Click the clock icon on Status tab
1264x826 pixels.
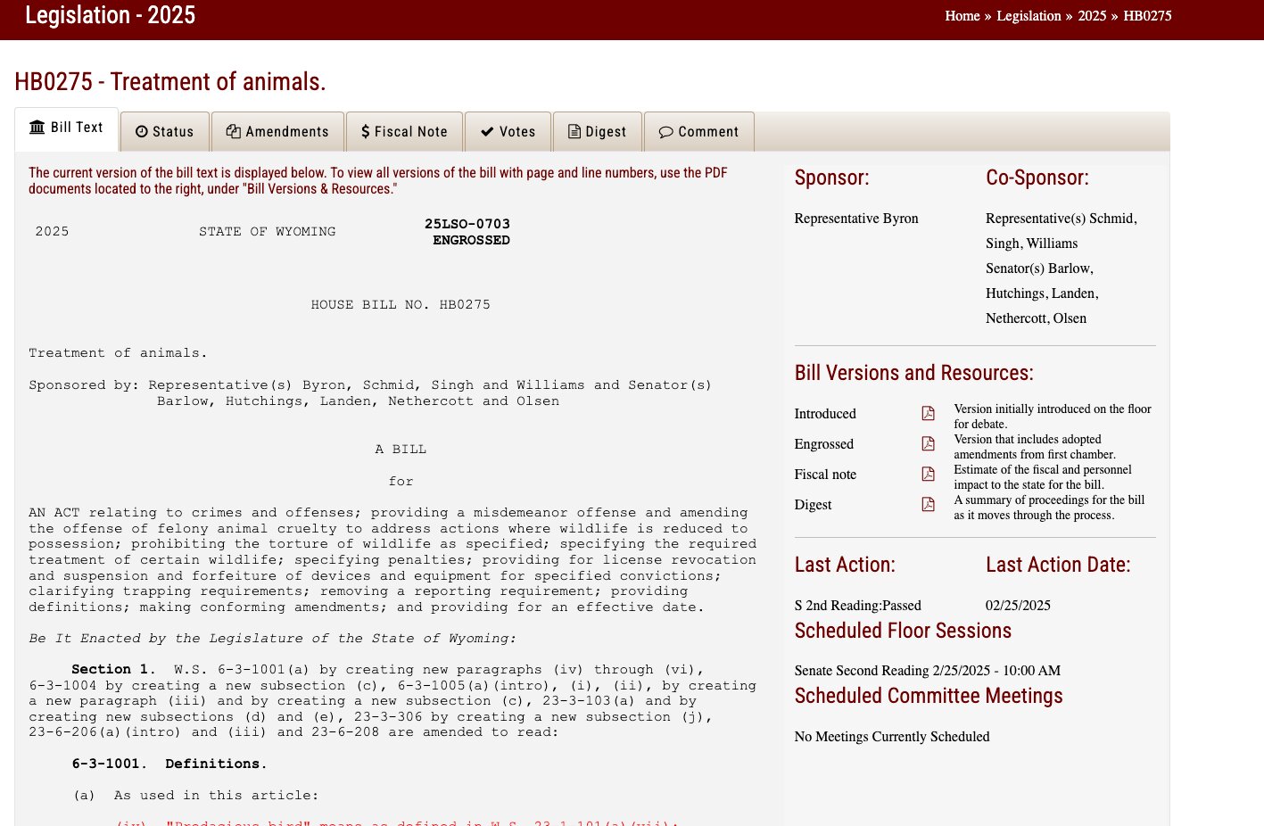141,131
